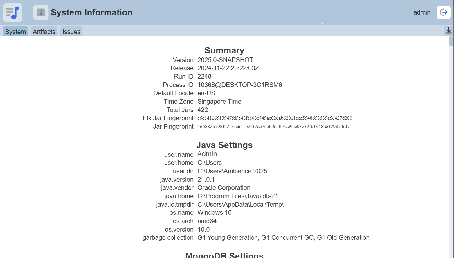Click the garbage collection value text

[283, 238]
